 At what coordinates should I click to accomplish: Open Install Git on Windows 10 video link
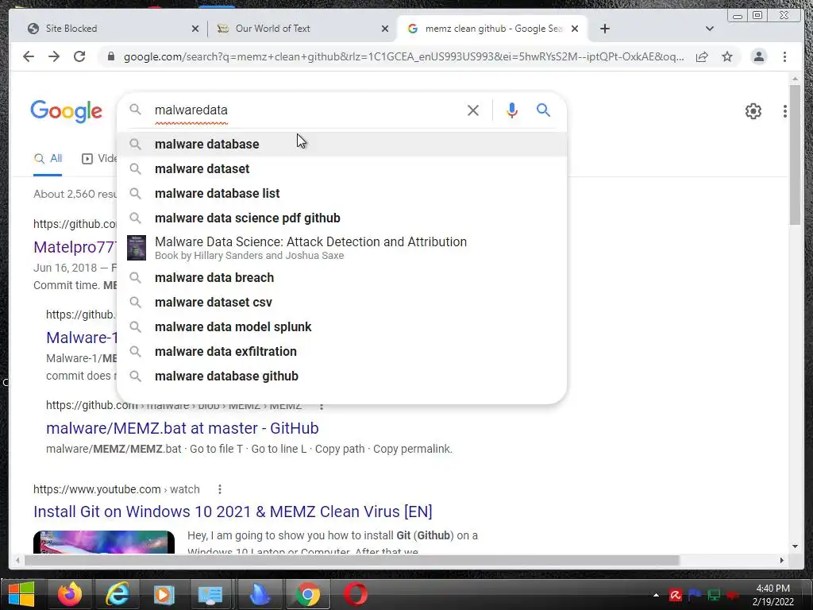click(233, 512)
